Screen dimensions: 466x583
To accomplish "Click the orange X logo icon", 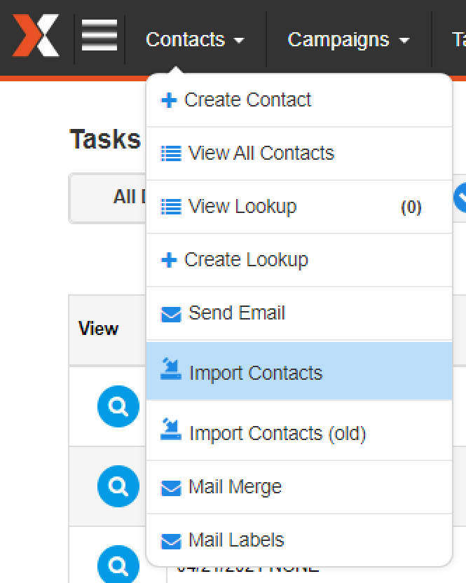I will [x=36, y=36].
